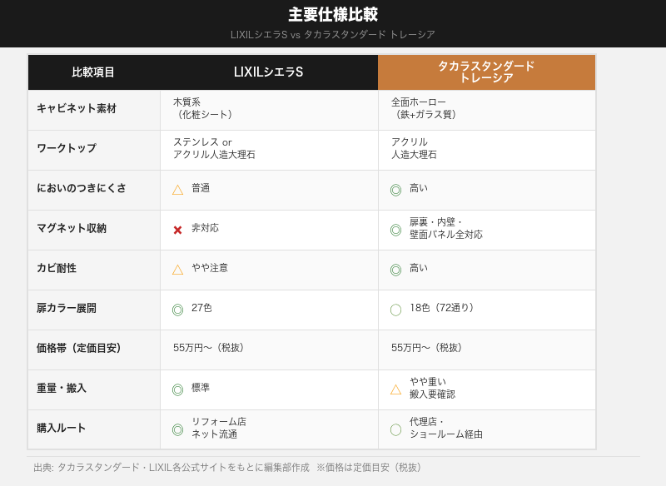The image size is (666, 486).
Task: Click the ワークトップ row label
Action: point(67,149)
